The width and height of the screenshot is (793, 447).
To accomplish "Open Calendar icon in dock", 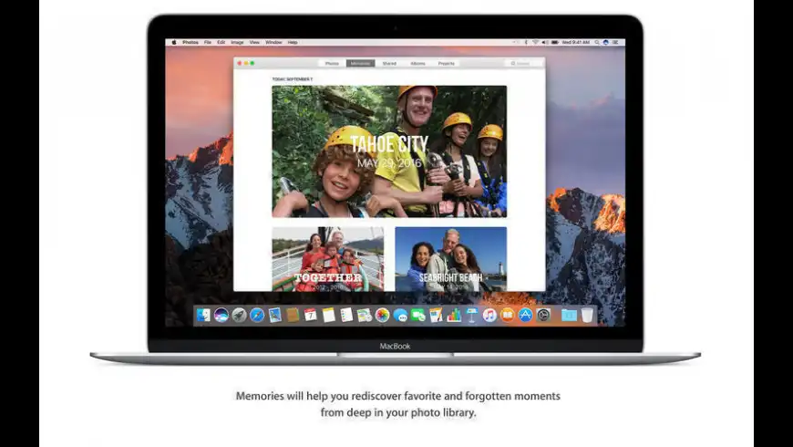I will (311, 315).
